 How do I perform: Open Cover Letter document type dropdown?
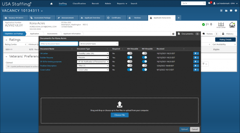click(93, 70)
